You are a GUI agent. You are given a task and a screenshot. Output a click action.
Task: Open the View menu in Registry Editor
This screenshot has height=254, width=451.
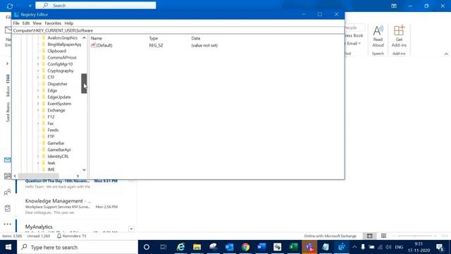(x=37, y=23)
